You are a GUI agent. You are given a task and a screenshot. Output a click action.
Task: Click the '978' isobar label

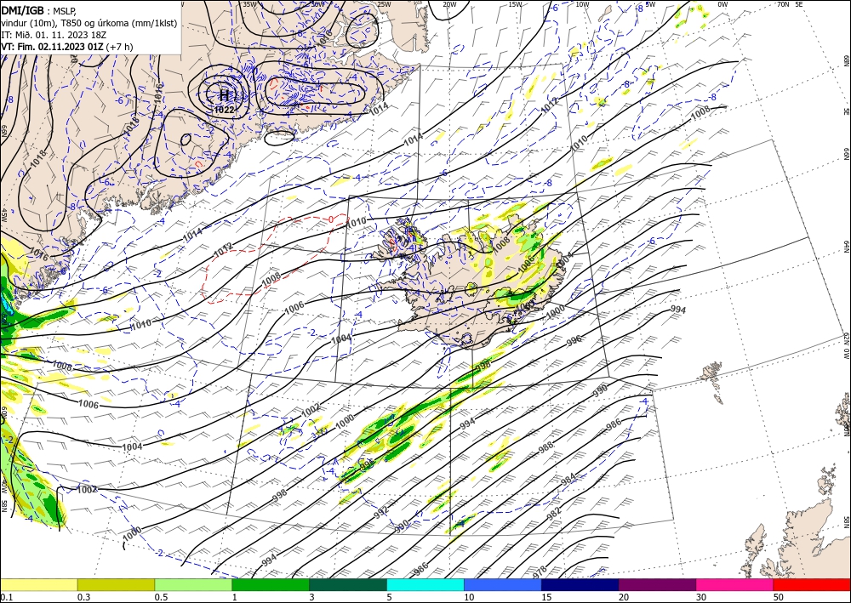pos(540,572)
